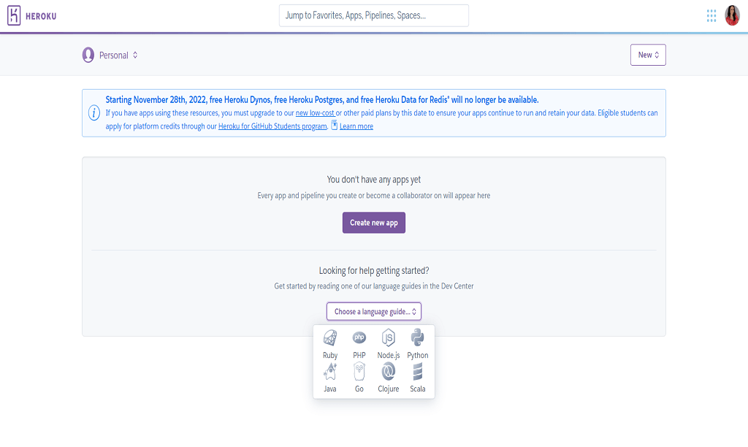748x447 pixels.
Task: Open the Go language guide
Action: pyautogui.click(x=359, y=378)
